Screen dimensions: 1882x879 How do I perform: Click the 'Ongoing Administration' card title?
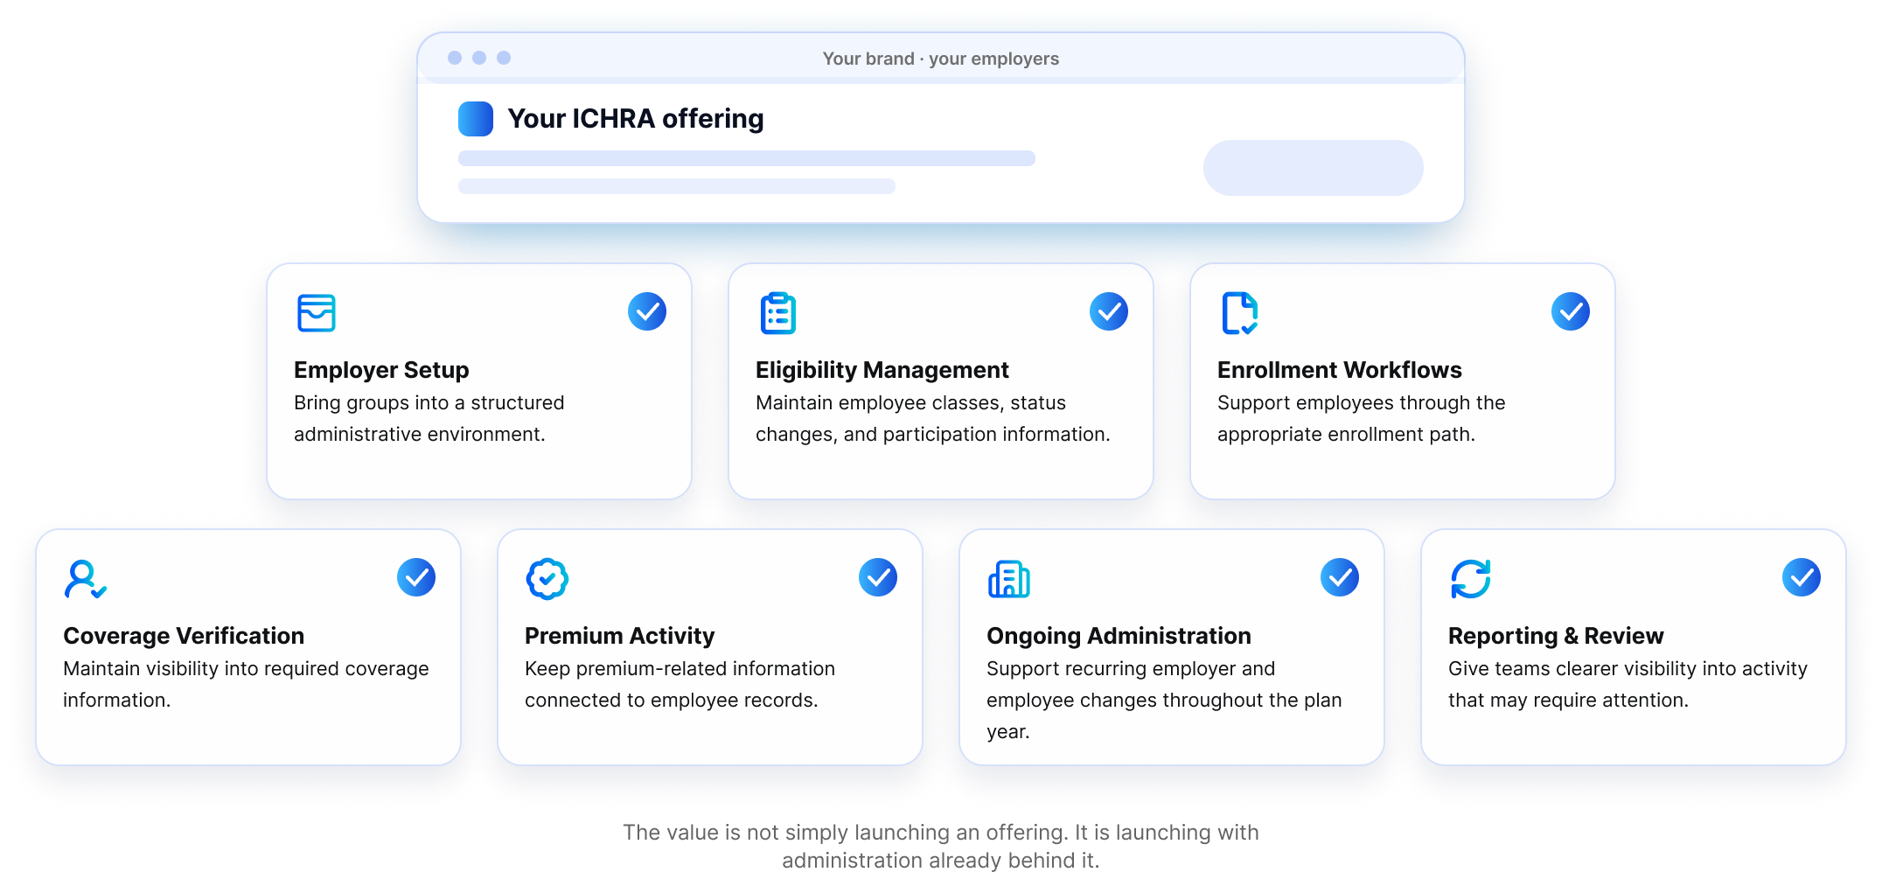(x=1119, y=636)
